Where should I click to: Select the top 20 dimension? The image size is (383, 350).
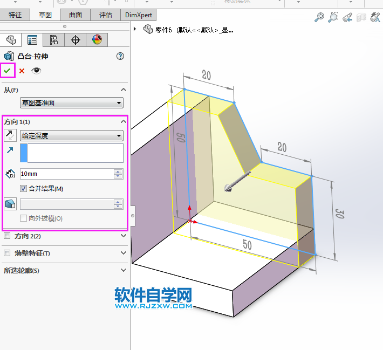[207, 75]
